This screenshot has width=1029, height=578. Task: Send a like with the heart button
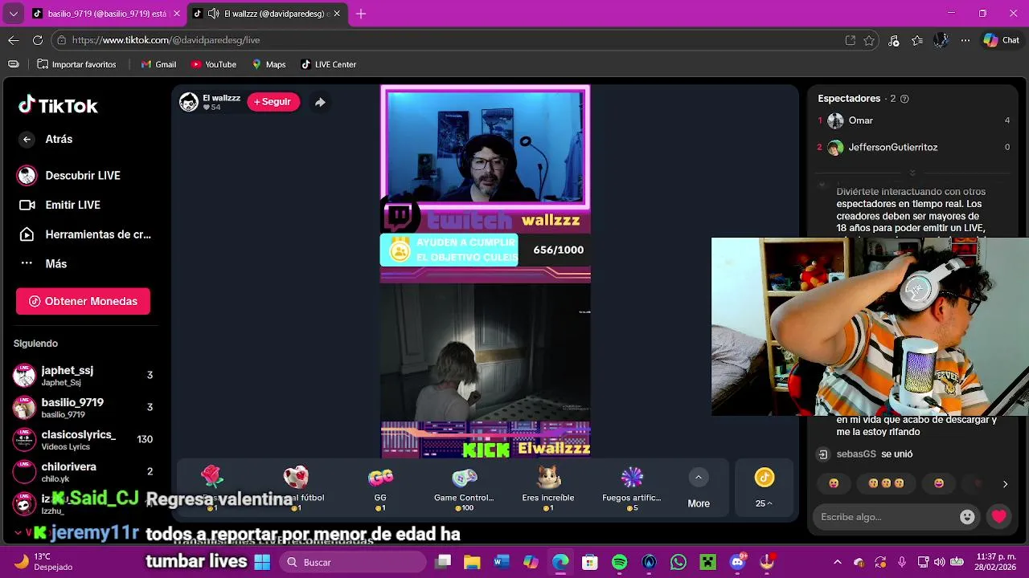999,517
